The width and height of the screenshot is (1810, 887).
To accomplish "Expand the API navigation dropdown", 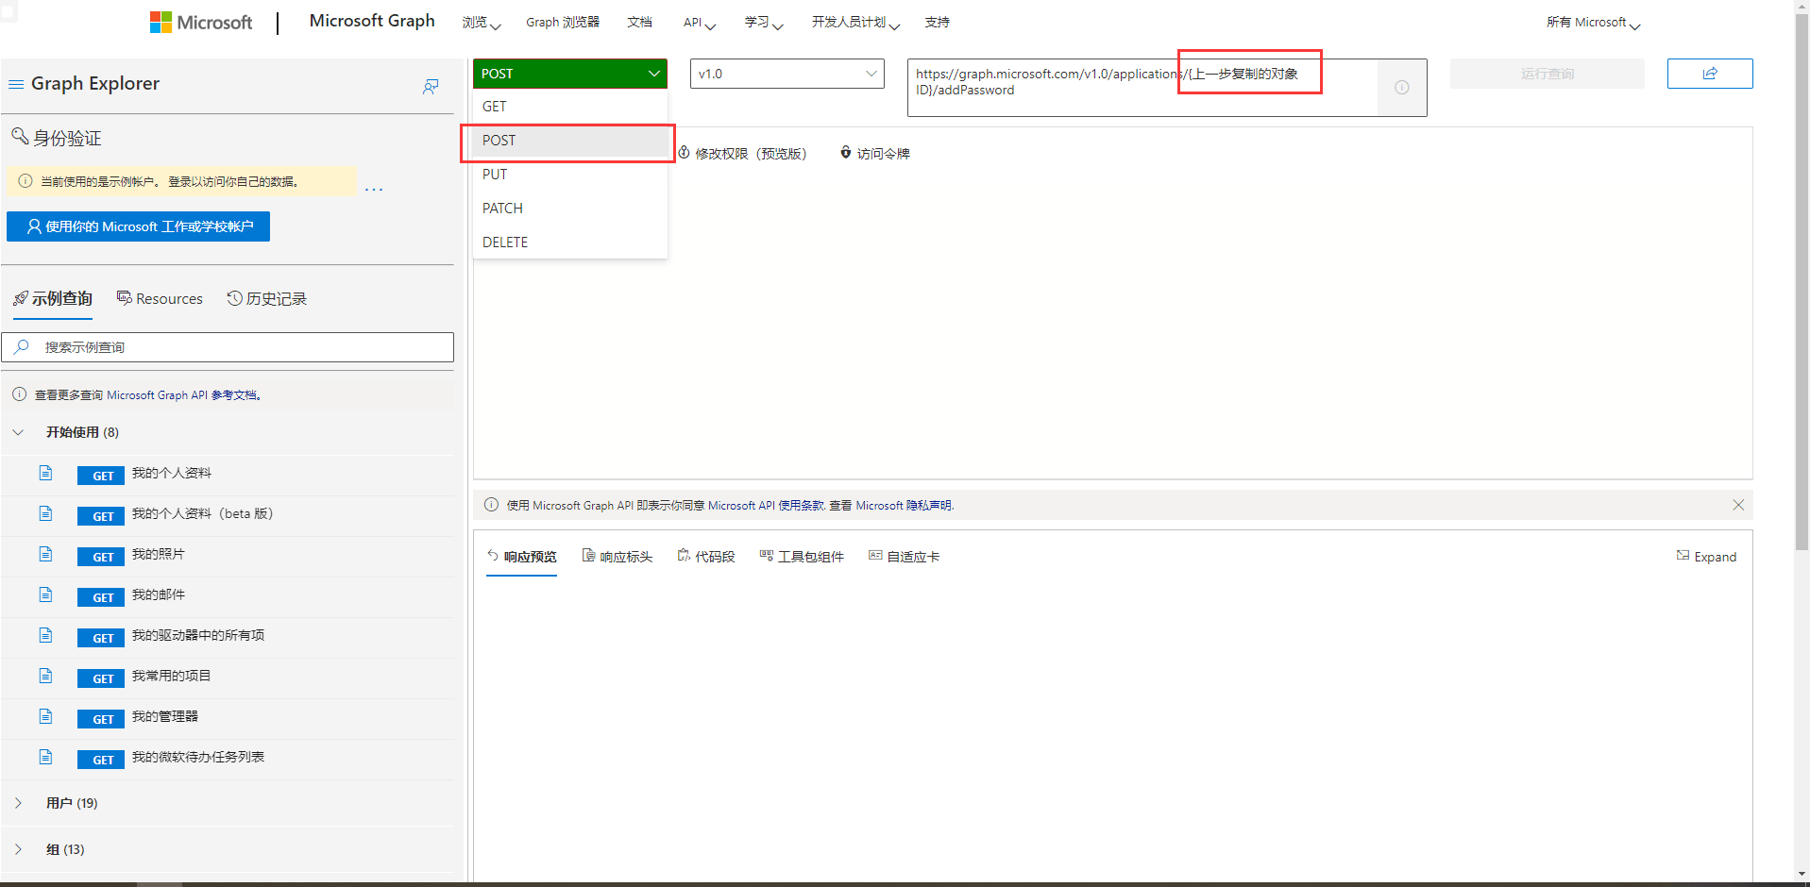I will coord(699,23).
